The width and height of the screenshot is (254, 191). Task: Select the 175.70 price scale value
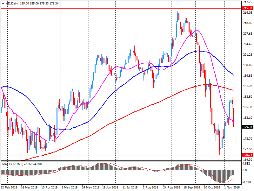click(248, 139)
